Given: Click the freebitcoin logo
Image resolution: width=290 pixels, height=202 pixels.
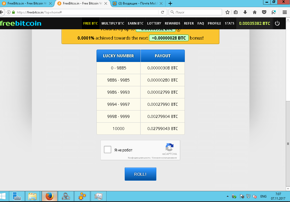Looking at the screenshot, I should pyautogui.click(x=21, y=23).
